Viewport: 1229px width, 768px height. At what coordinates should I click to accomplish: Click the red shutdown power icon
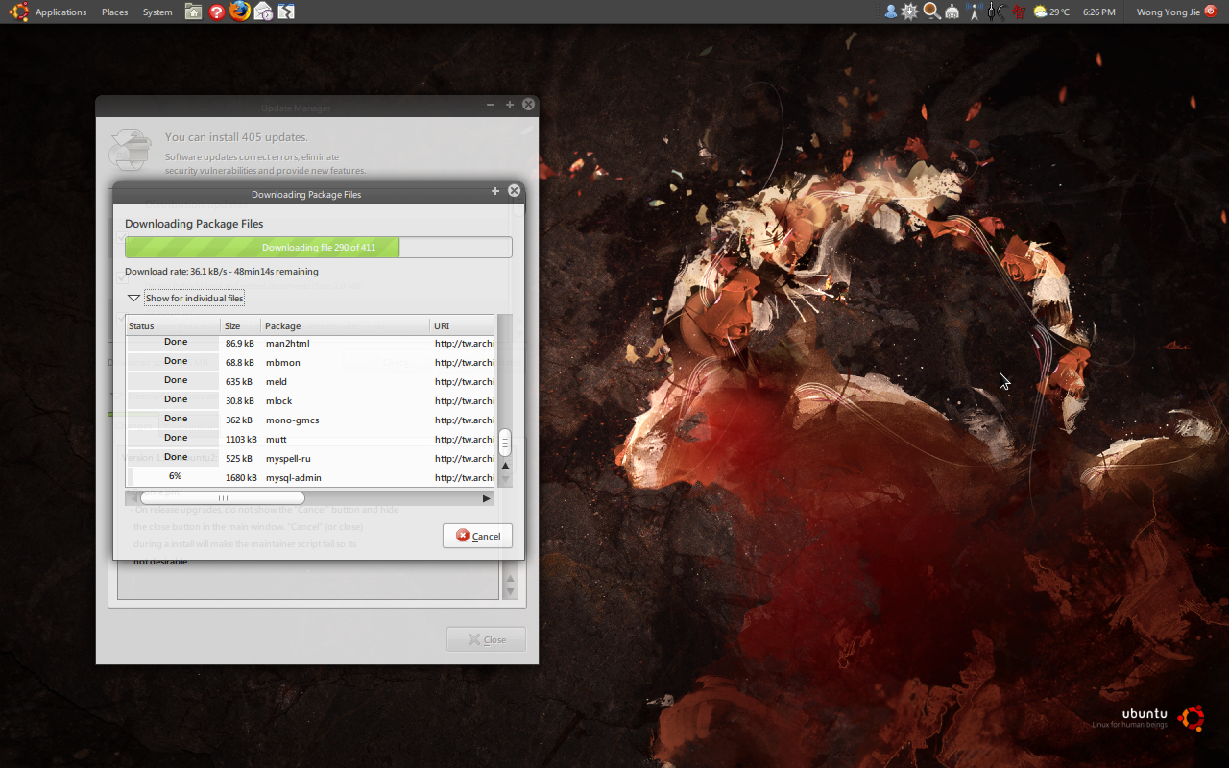(x=1211, y=12)
